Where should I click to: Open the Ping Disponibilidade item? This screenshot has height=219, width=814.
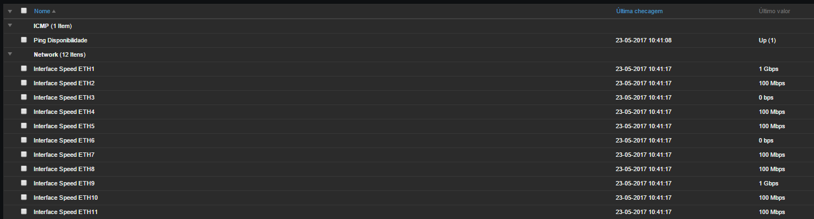[x=60, y=40]
